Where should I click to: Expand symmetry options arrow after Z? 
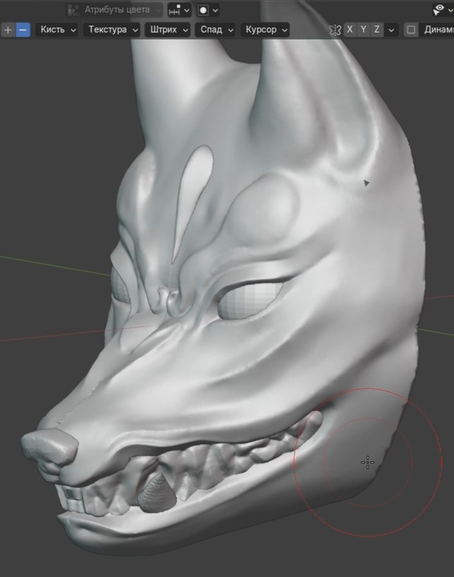pos(391,30)
